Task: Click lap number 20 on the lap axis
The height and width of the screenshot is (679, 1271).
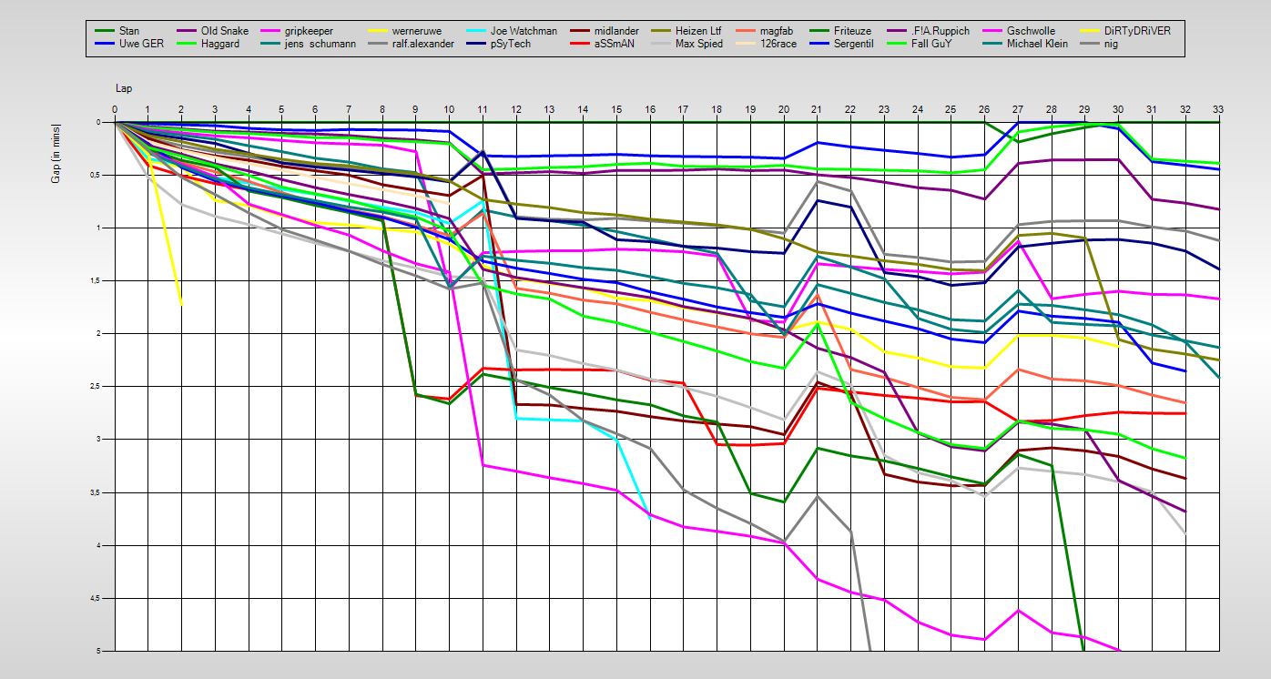Action: click(x=784, y=109)
